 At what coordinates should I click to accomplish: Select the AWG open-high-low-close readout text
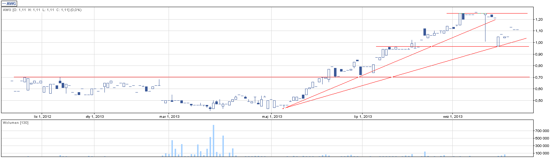(42, 10)
